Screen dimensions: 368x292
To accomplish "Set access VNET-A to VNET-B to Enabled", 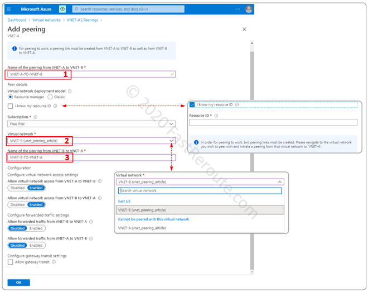I will pos(36,188).
